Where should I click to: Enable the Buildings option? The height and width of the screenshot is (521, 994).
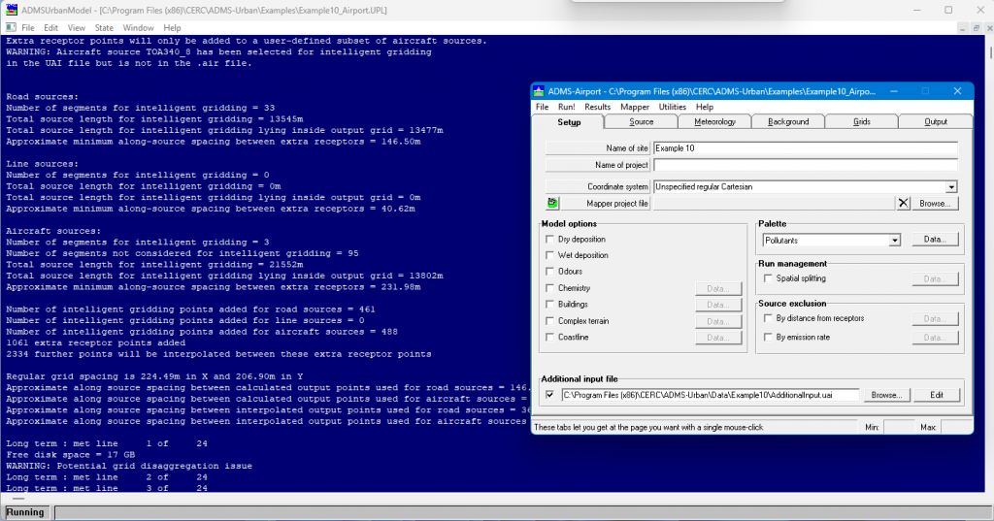[549, 305]
